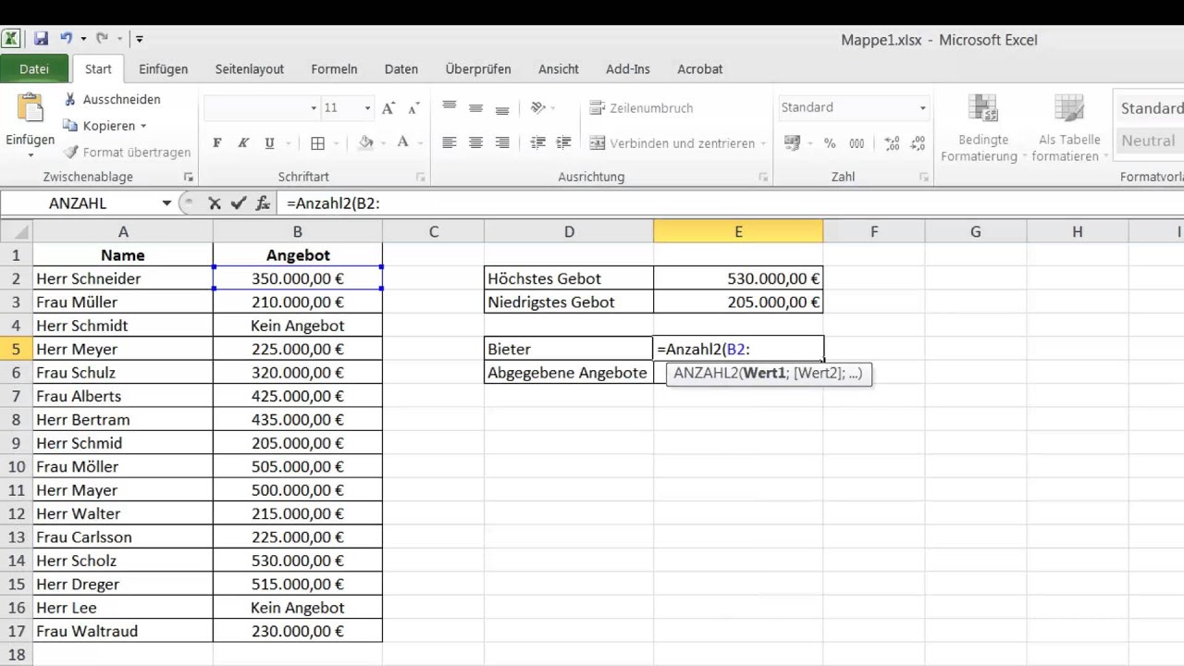Image resolution: width=1184 pixels, height=666 pixels.
Task: Click the Undo arrow icon
Action: pyautogui.click(x=67, y=39)
